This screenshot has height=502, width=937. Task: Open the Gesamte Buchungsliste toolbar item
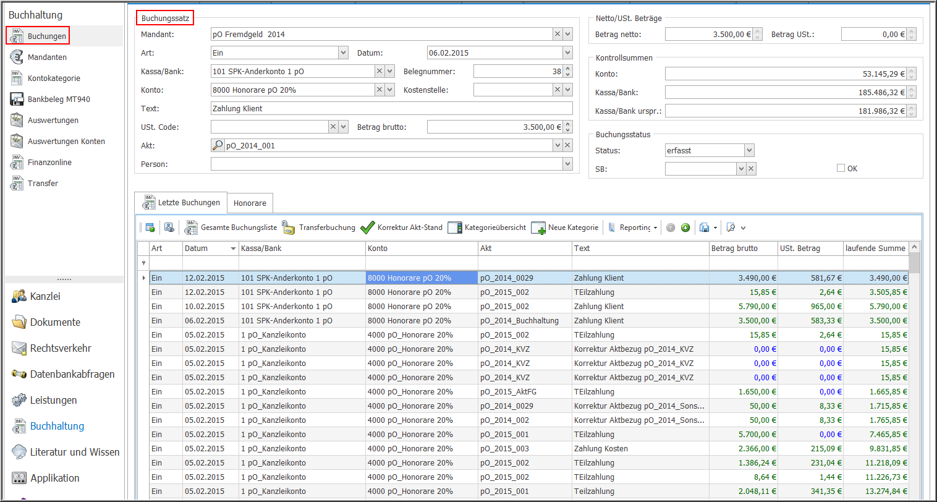pyautogui.click(x=238, y=228)
